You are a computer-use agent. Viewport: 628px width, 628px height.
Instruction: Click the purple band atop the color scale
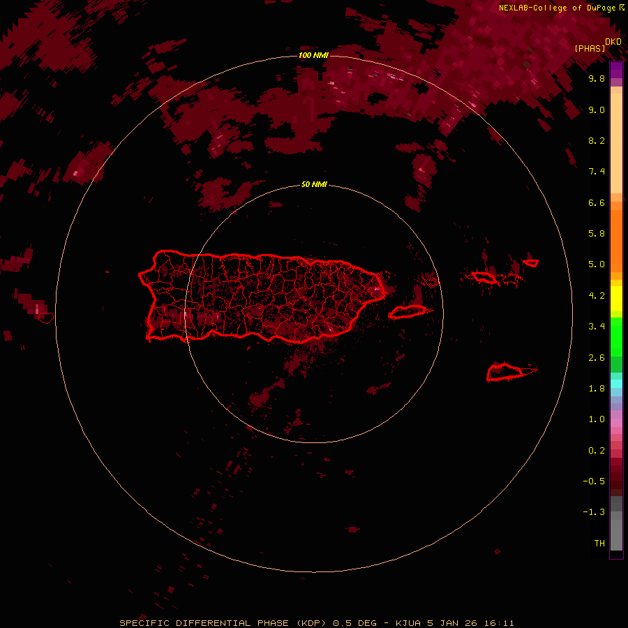(x=616, y=70)
